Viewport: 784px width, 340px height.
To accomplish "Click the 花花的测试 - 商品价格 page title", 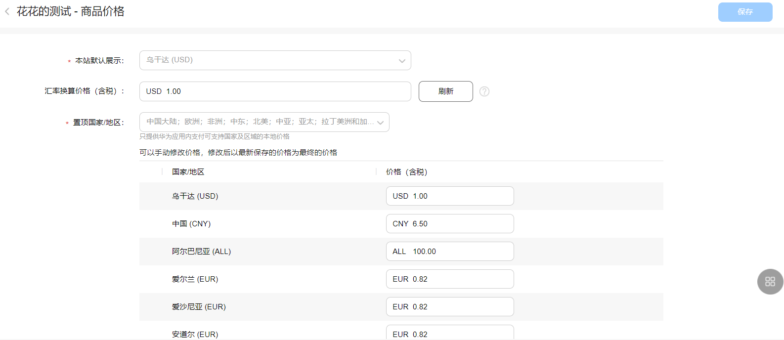I will click(71, 11).
